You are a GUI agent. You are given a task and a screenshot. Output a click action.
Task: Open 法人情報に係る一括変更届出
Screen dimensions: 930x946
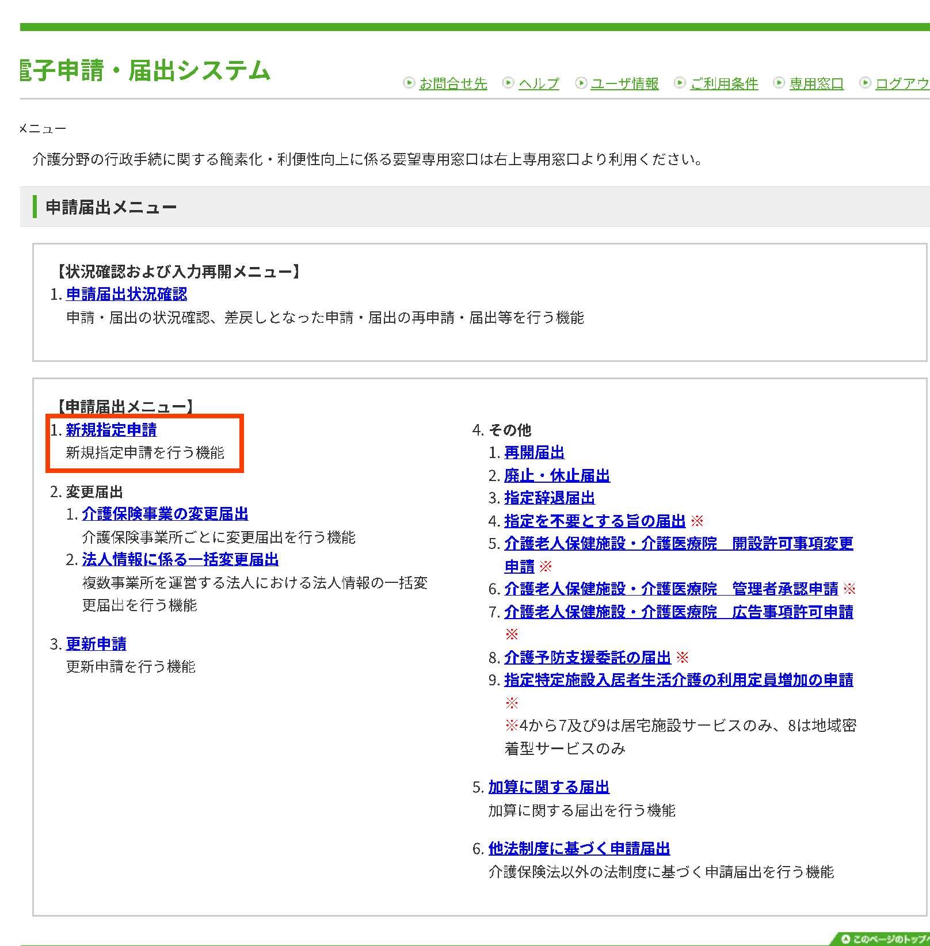point(180,559)
